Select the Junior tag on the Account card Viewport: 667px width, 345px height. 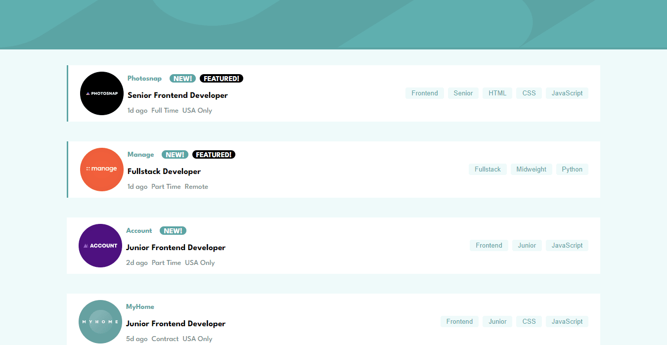527,245
